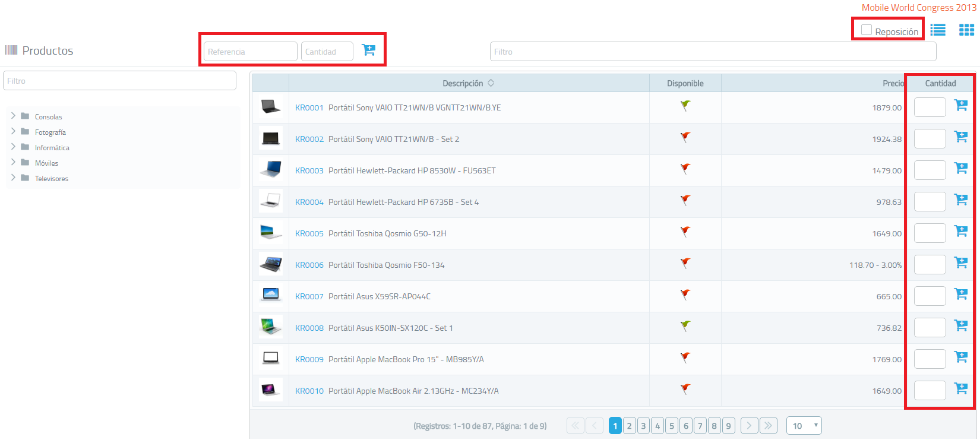Switch to grid view layout

coord(966,30)
